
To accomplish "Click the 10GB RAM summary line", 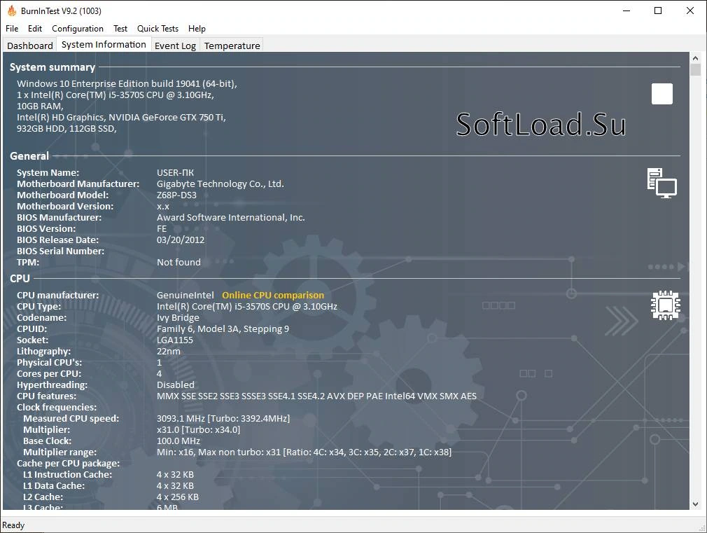I will [40, 106].
